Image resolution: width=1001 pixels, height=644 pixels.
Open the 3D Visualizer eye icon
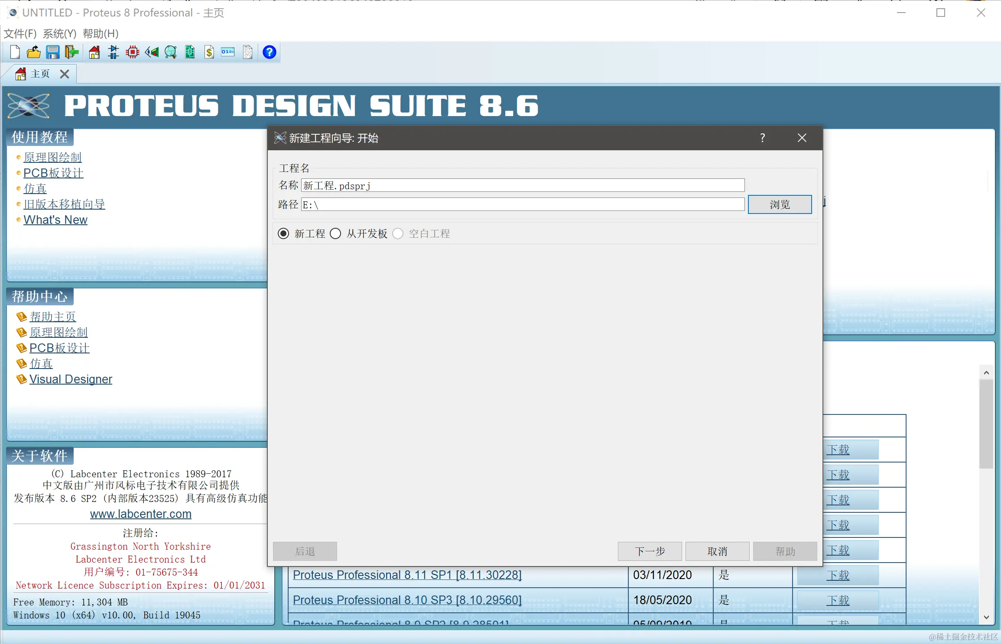152,52
